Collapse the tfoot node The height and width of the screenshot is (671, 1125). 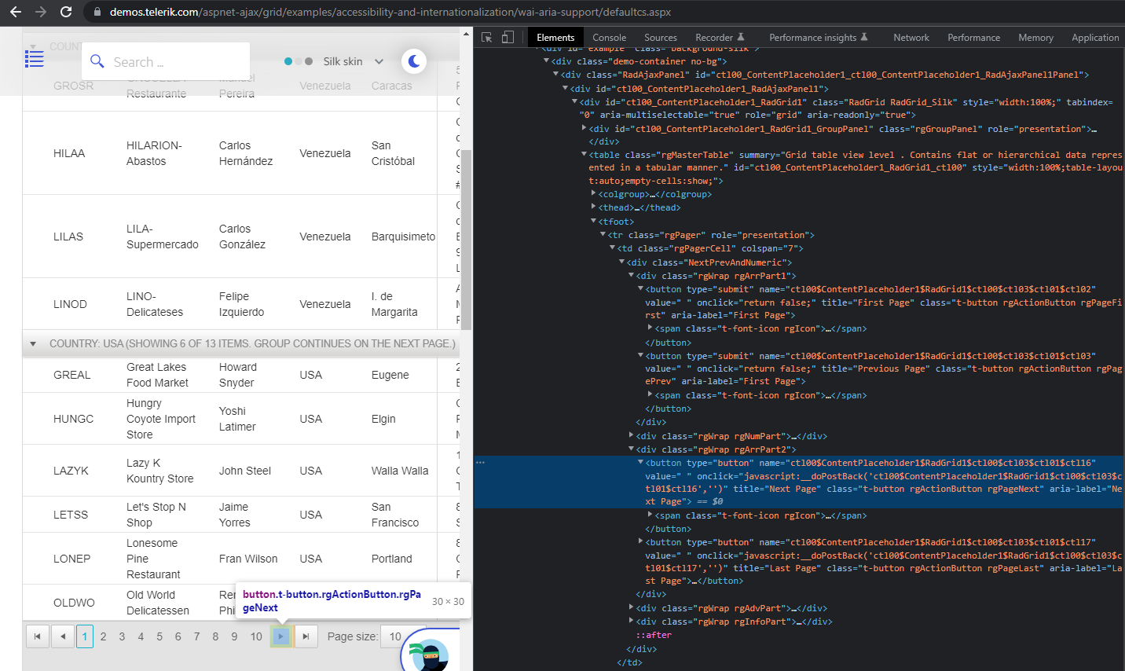[x=594, y=221]
